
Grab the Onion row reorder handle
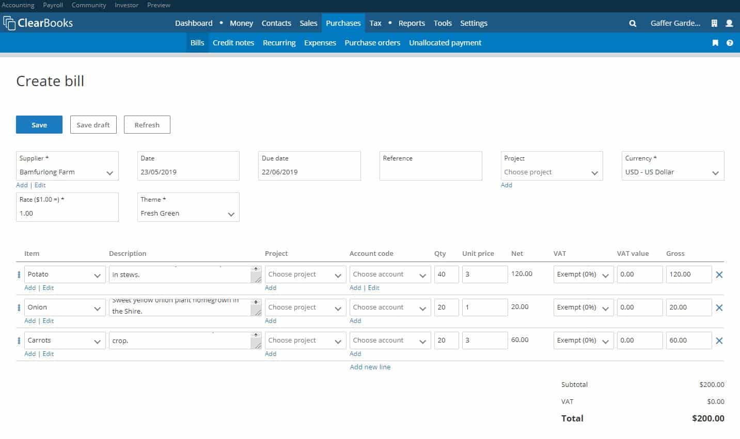pyautogui.click(x=19, y=307)
